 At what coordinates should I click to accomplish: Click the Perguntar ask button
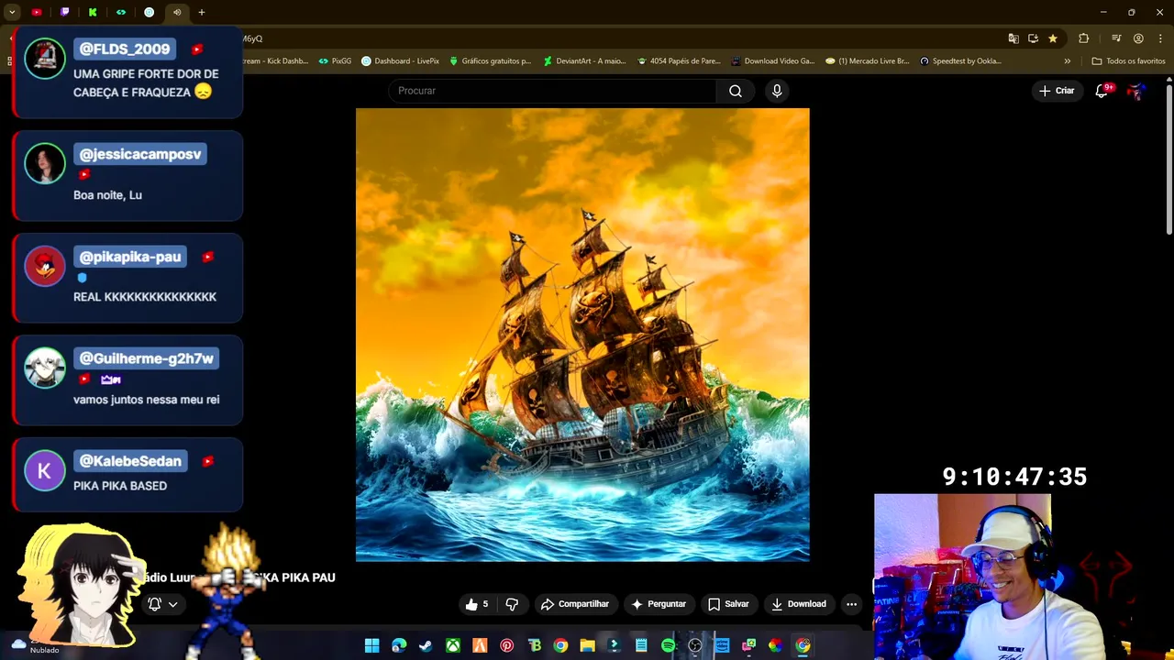tap(658, 604)
